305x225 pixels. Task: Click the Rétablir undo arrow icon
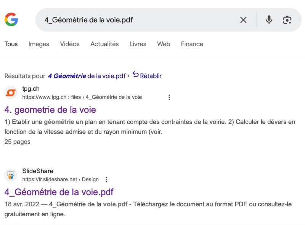point(136,75)
